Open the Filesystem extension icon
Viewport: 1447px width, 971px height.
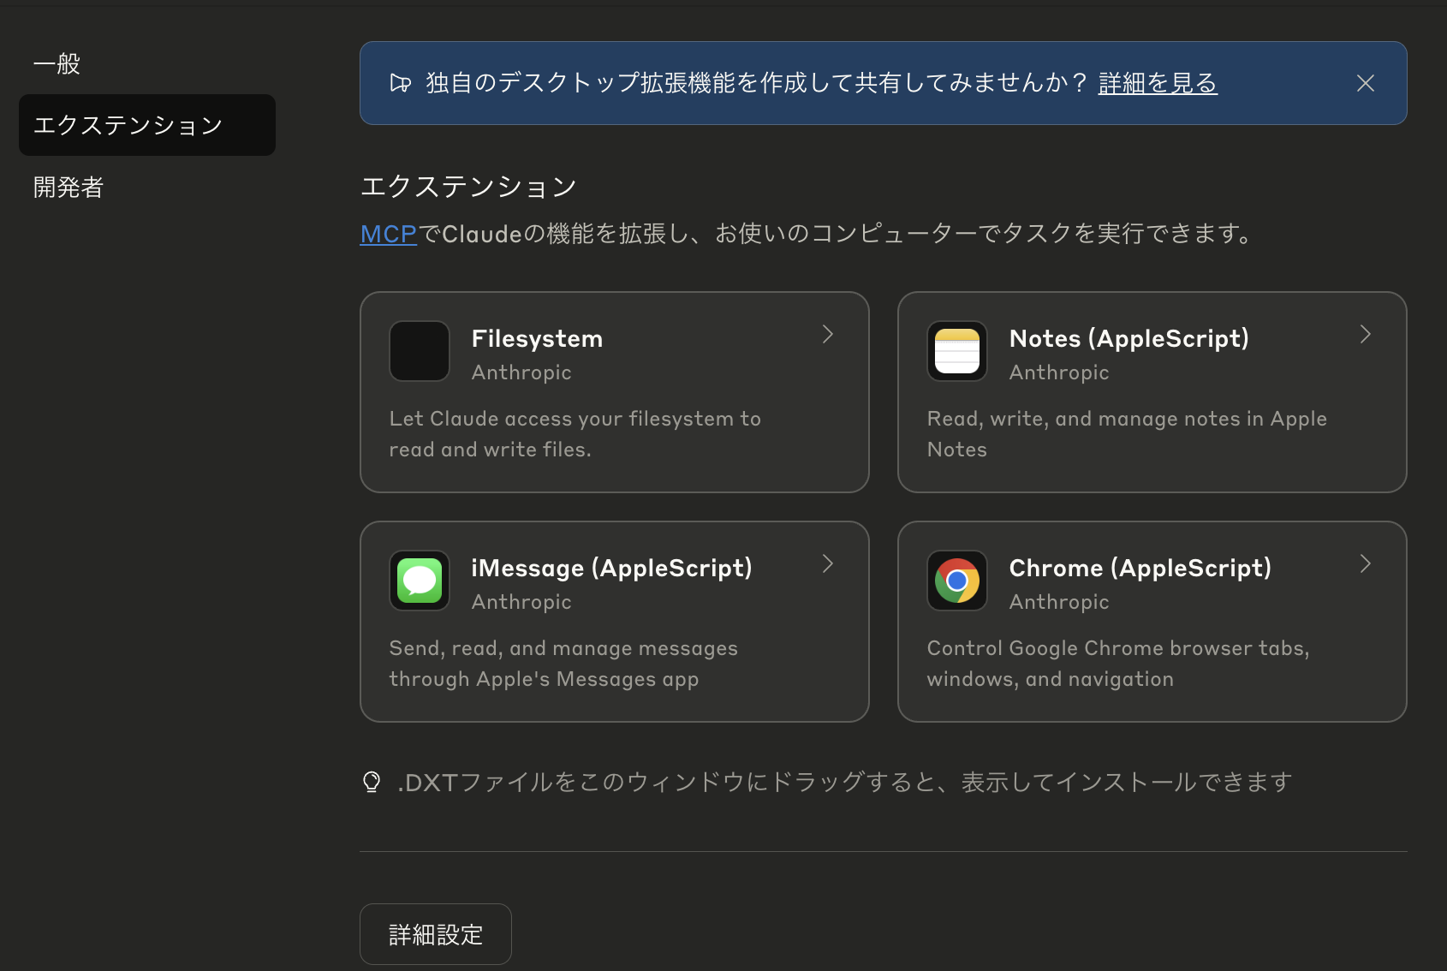pos(420,351)
